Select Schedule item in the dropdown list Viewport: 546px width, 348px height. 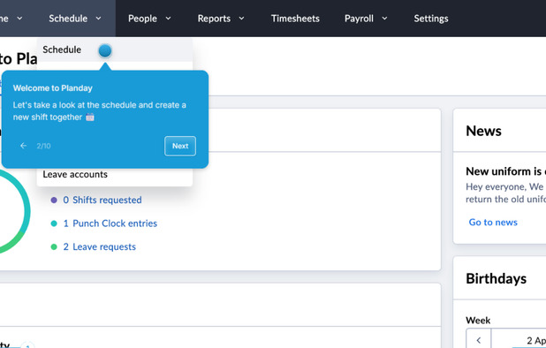tap(115, 49)
